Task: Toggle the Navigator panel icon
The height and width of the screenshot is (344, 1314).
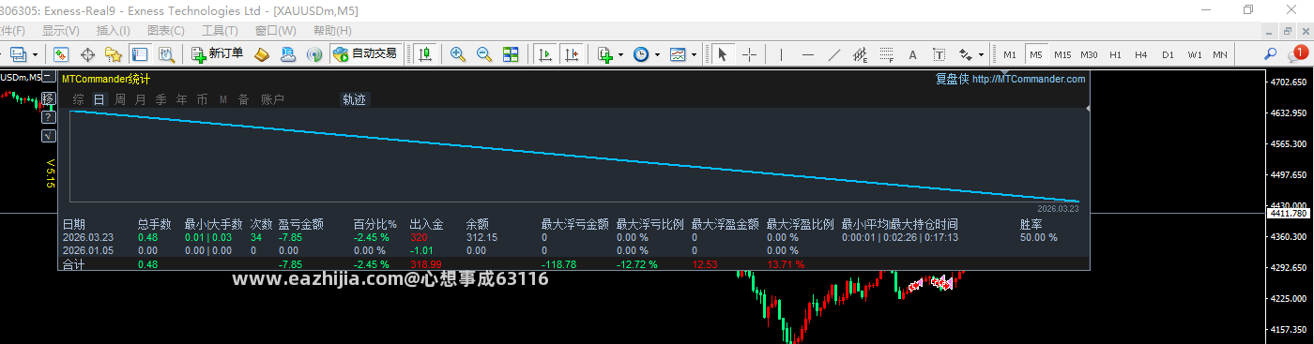Action: coord(140,54)
